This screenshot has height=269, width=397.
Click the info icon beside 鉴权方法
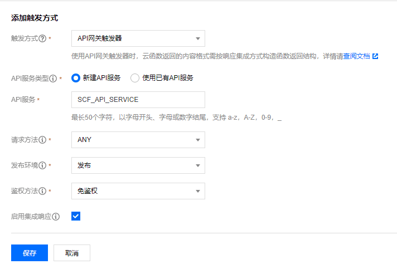pos(42,191)
